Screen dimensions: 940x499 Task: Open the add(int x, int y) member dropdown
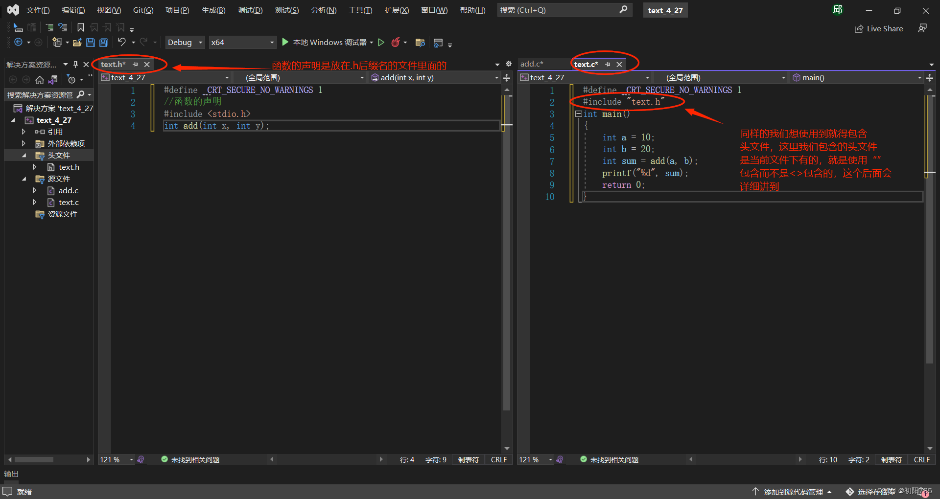[x=434, y=77]
